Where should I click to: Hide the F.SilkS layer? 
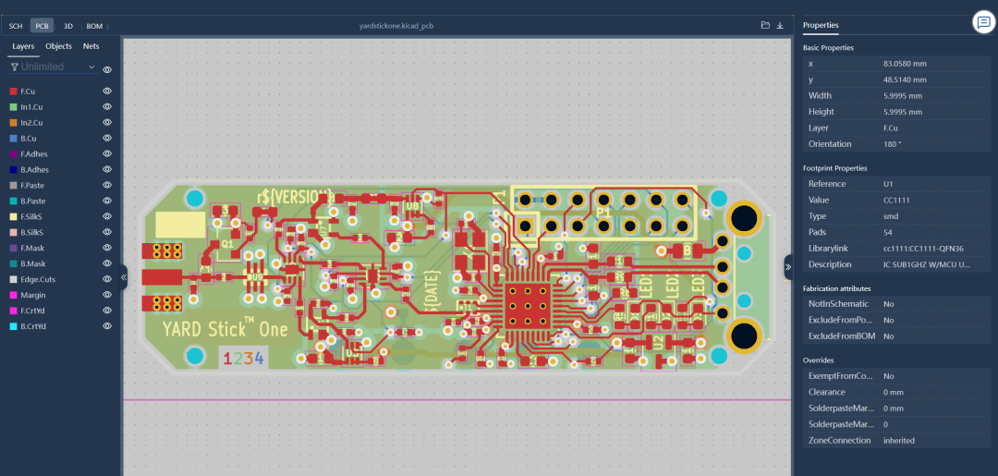107,216
